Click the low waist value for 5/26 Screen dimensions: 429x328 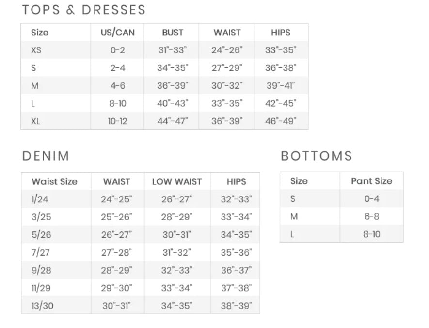(176, 235)
